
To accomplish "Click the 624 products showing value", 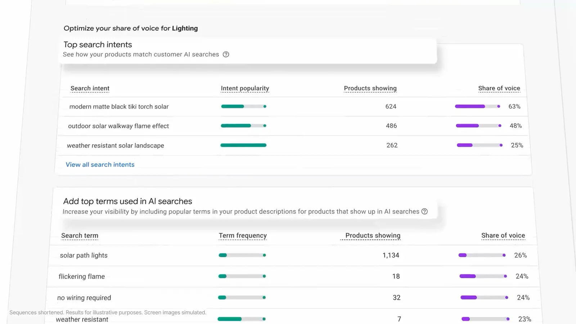I will (391, 107).
